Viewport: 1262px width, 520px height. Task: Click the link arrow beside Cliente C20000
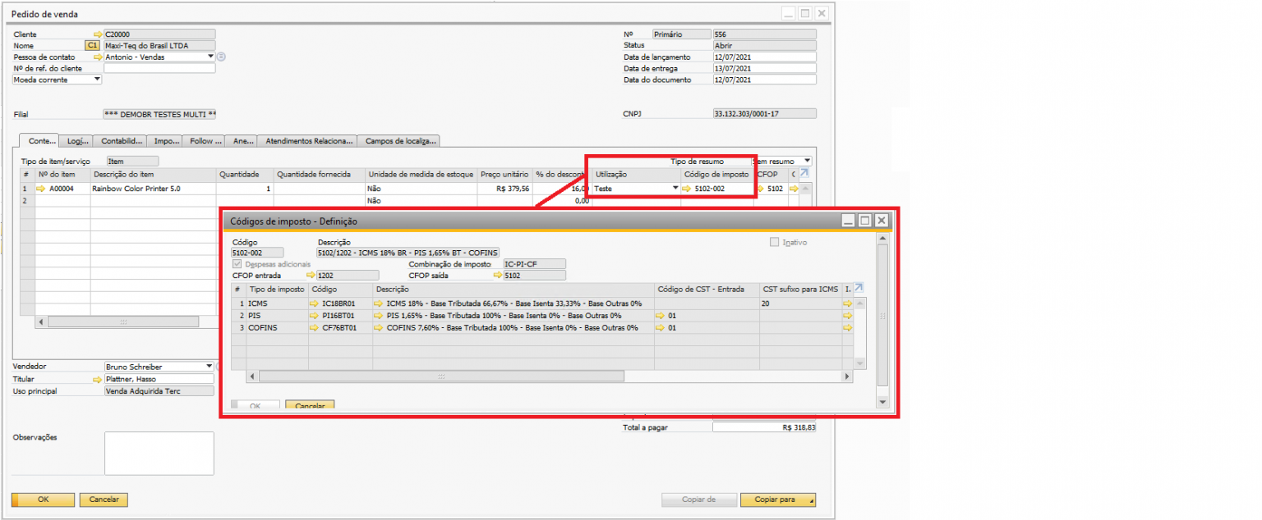99,34
